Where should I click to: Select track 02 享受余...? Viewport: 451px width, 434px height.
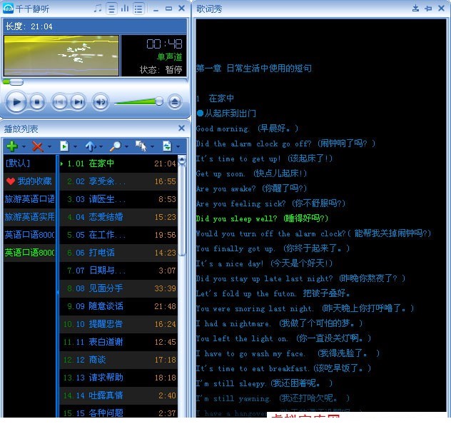pyautogui.click(x=118, y=181)
